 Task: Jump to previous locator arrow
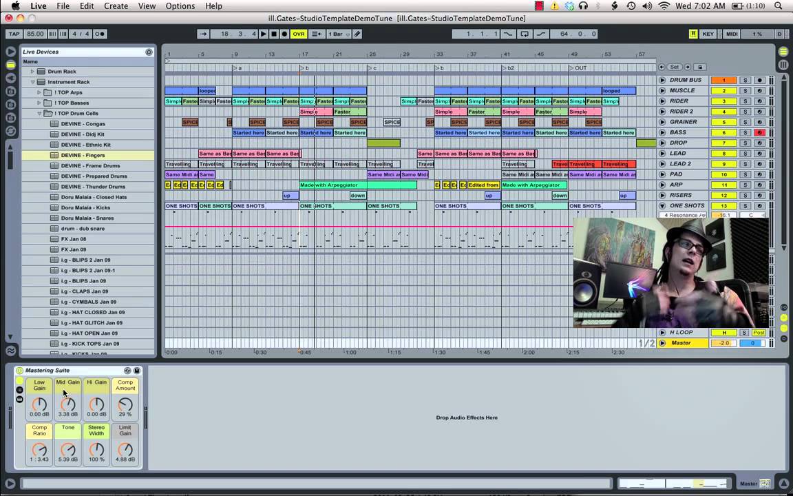point(662,67)
